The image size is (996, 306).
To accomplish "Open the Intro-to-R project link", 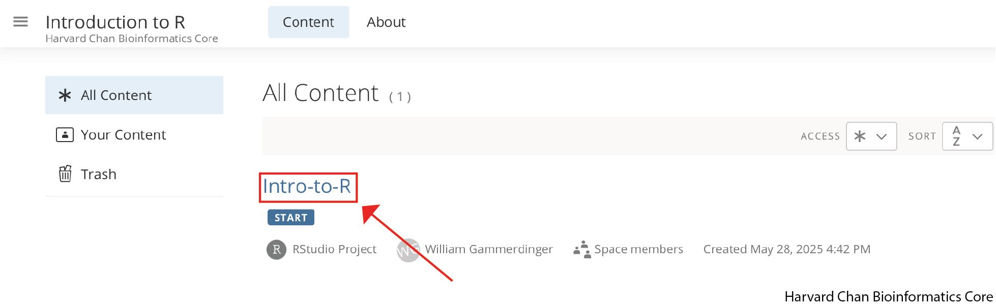I will click(x=307, y=187).
